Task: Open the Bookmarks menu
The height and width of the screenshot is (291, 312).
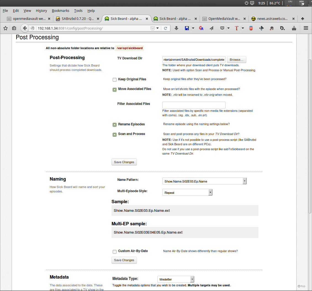Action: pos(60,10)
